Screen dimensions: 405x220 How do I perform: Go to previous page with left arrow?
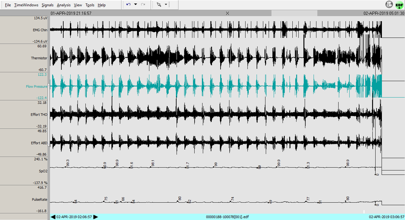pyautogui.click(x=53, y=217)
